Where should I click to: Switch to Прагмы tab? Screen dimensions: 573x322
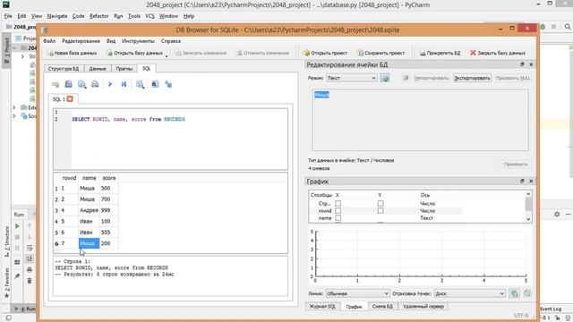(124, 68)
